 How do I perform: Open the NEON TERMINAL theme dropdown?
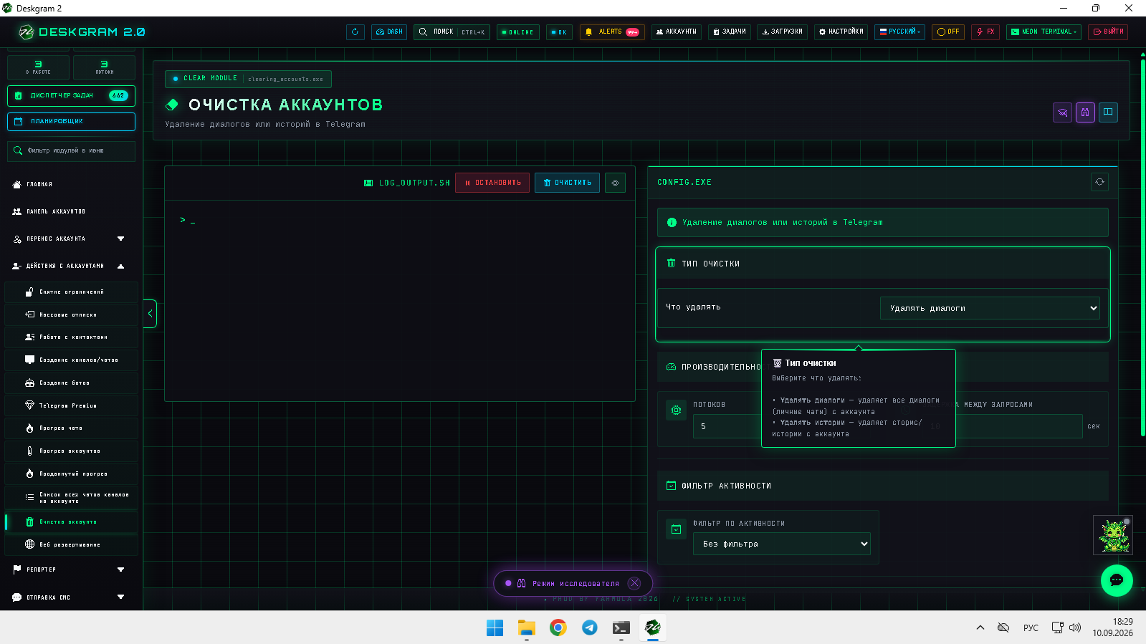(1044, 32)
